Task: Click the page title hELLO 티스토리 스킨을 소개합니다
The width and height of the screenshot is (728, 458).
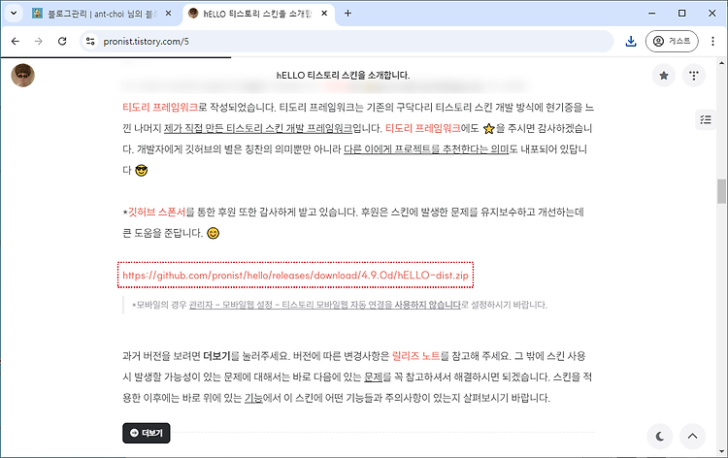Action: pyautogui.click(x=343, y=75)
